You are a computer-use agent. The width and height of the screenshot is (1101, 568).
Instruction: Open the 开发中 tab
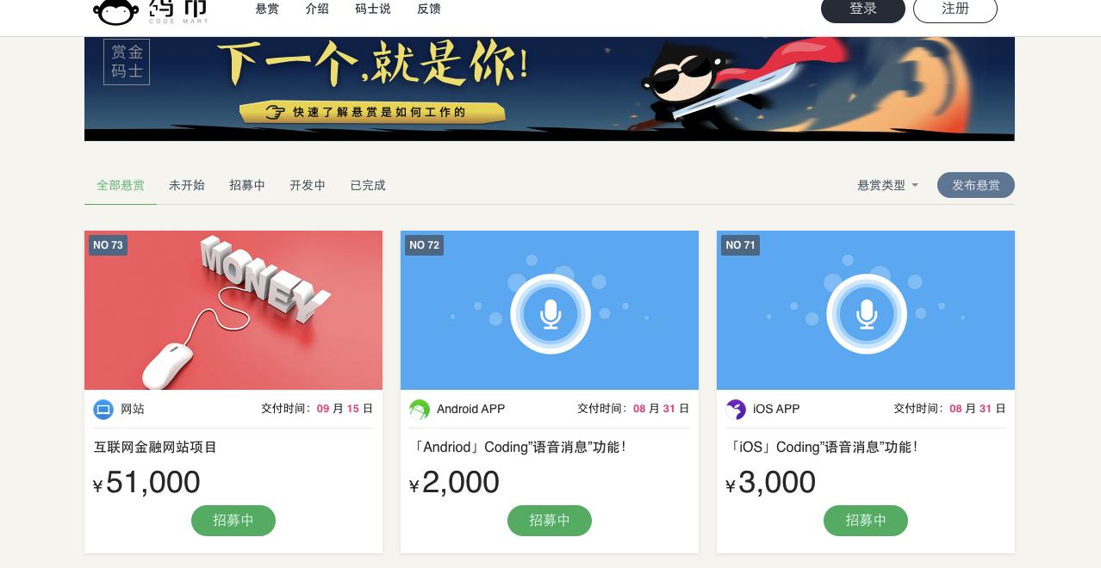click(x=308, y=185)
